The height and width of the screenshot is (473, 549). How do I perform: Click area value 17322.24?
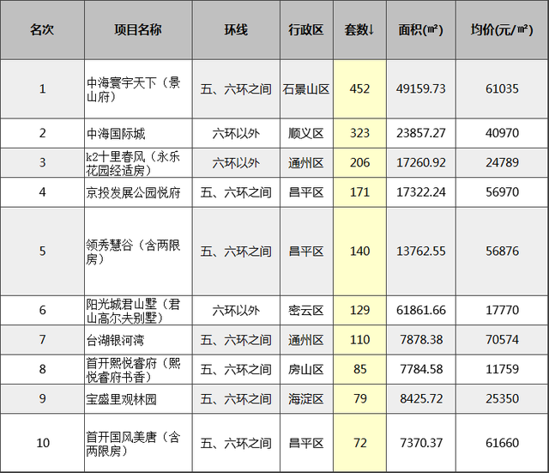tap(421, 192)
